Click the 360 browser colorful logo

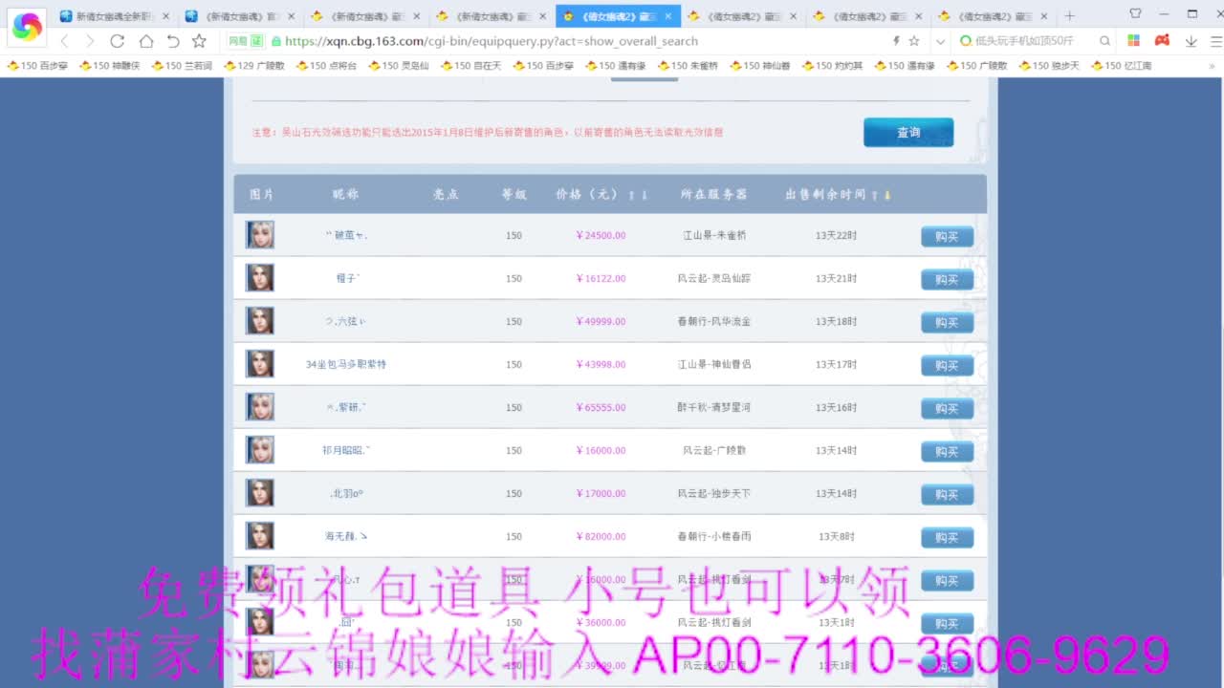tap(27, 26)
